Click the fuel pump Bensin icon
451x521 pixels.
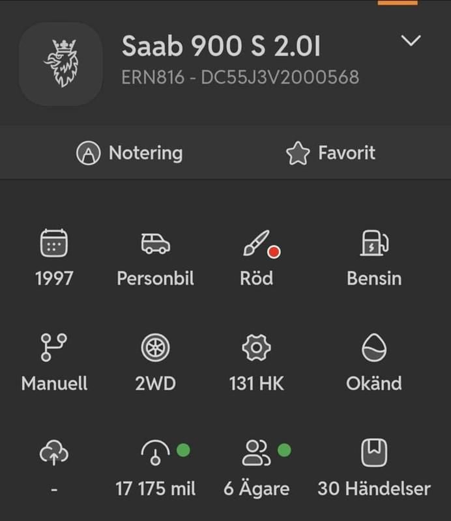coord(374,244)
